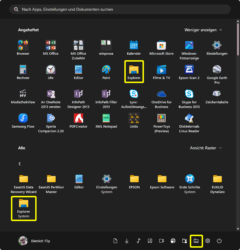The height and width of the screenshot is (250, 240).
Task: Click the letter E section header
Action: [x=20, y=164]
